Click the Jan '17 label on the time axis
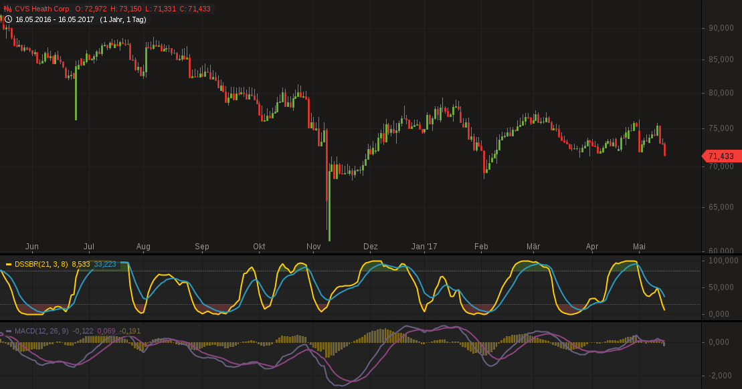 click(424, 247)
